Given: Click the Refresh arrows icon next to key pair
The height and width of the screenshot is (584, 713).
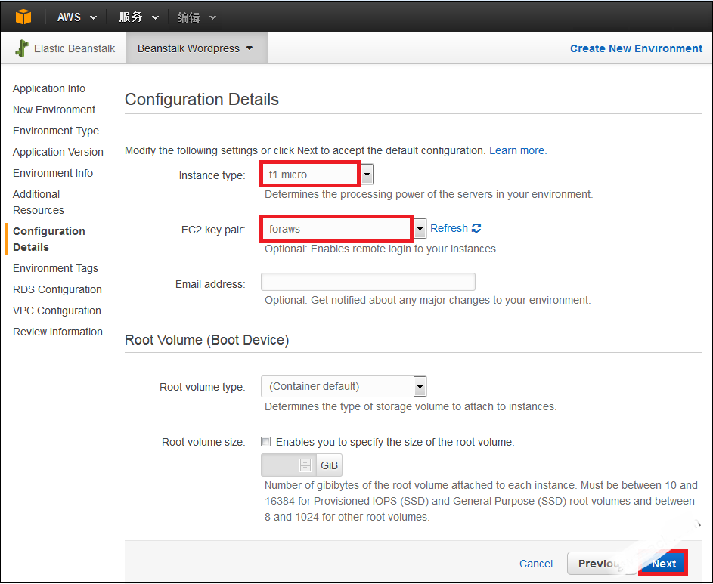Looking at the screenshot, I should pos(476,228).
